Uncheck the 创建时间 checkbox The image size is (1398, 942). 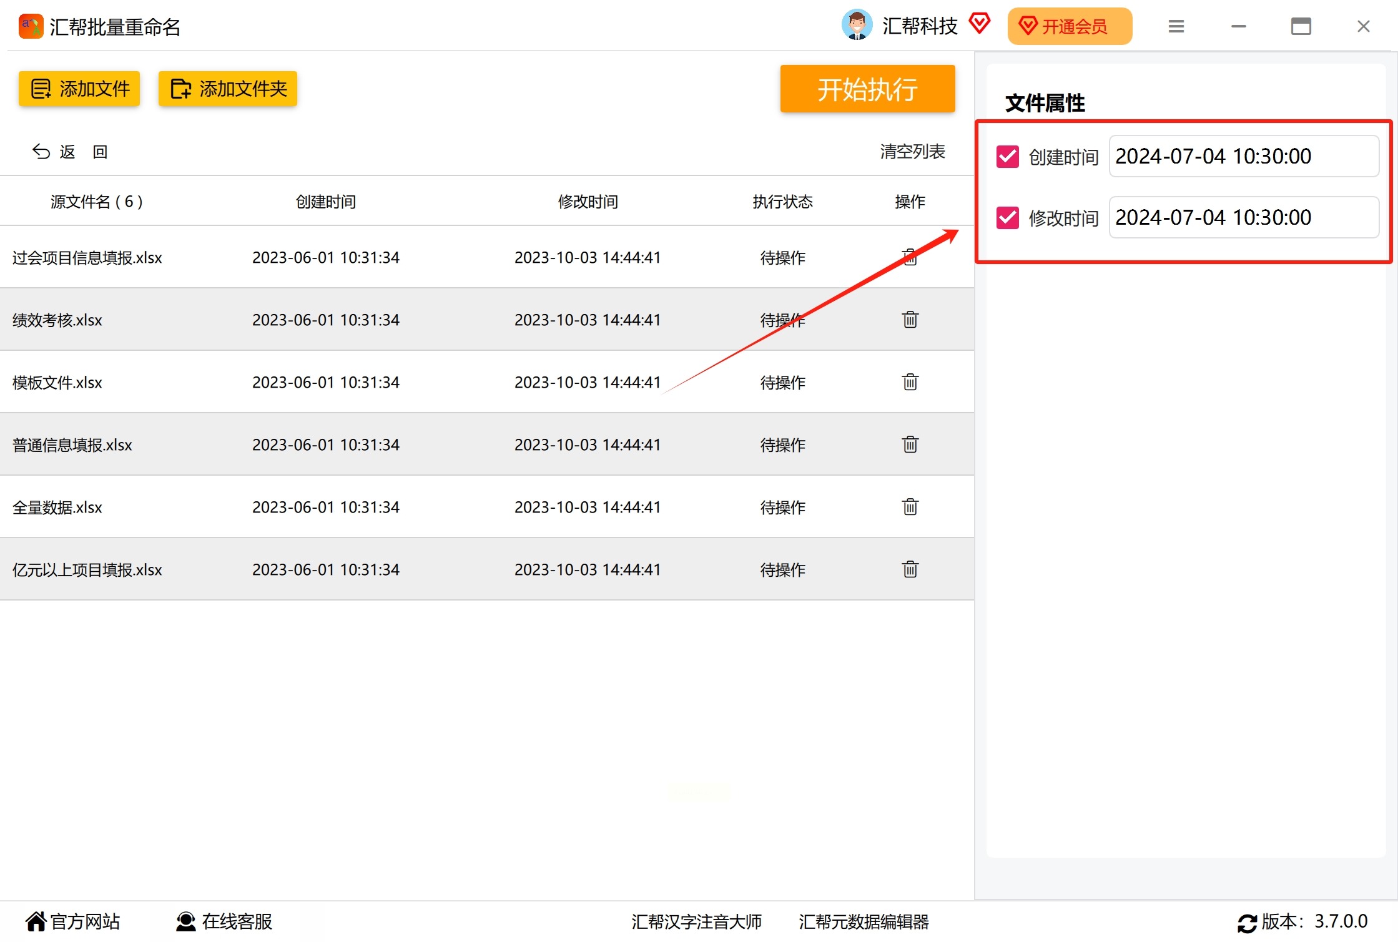(x=1007, y=157)
